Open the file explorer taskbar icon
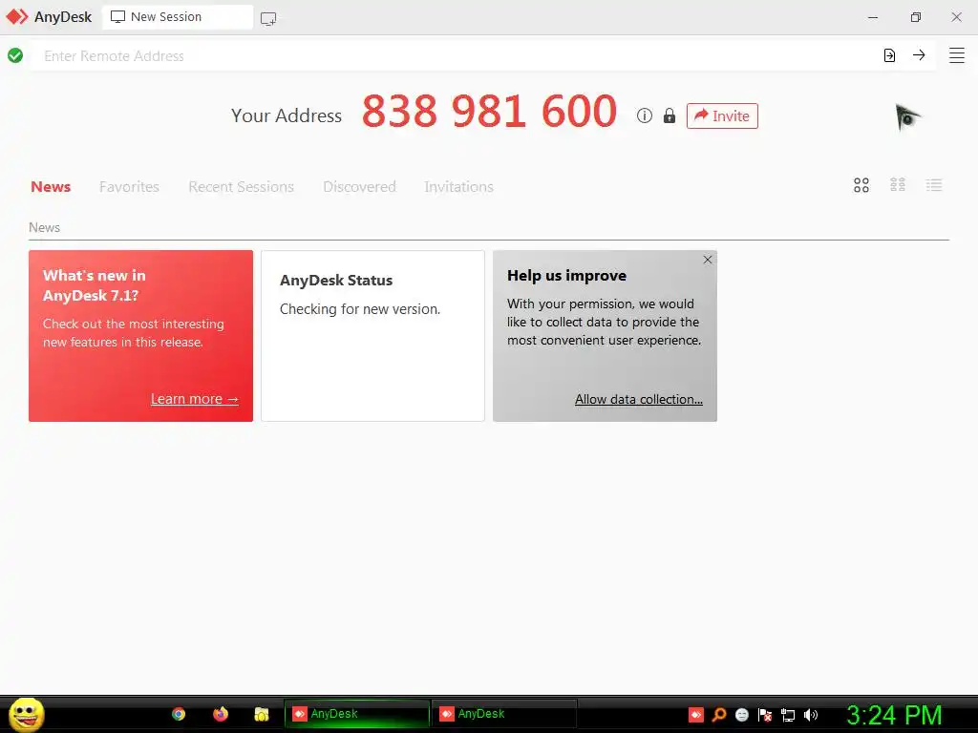Viewport: 978px width, 733px height. pyautogui.click(x=262, y=714)
